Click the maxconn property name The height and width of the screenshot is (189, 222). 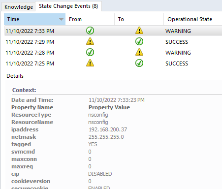(x=24, y=159)
